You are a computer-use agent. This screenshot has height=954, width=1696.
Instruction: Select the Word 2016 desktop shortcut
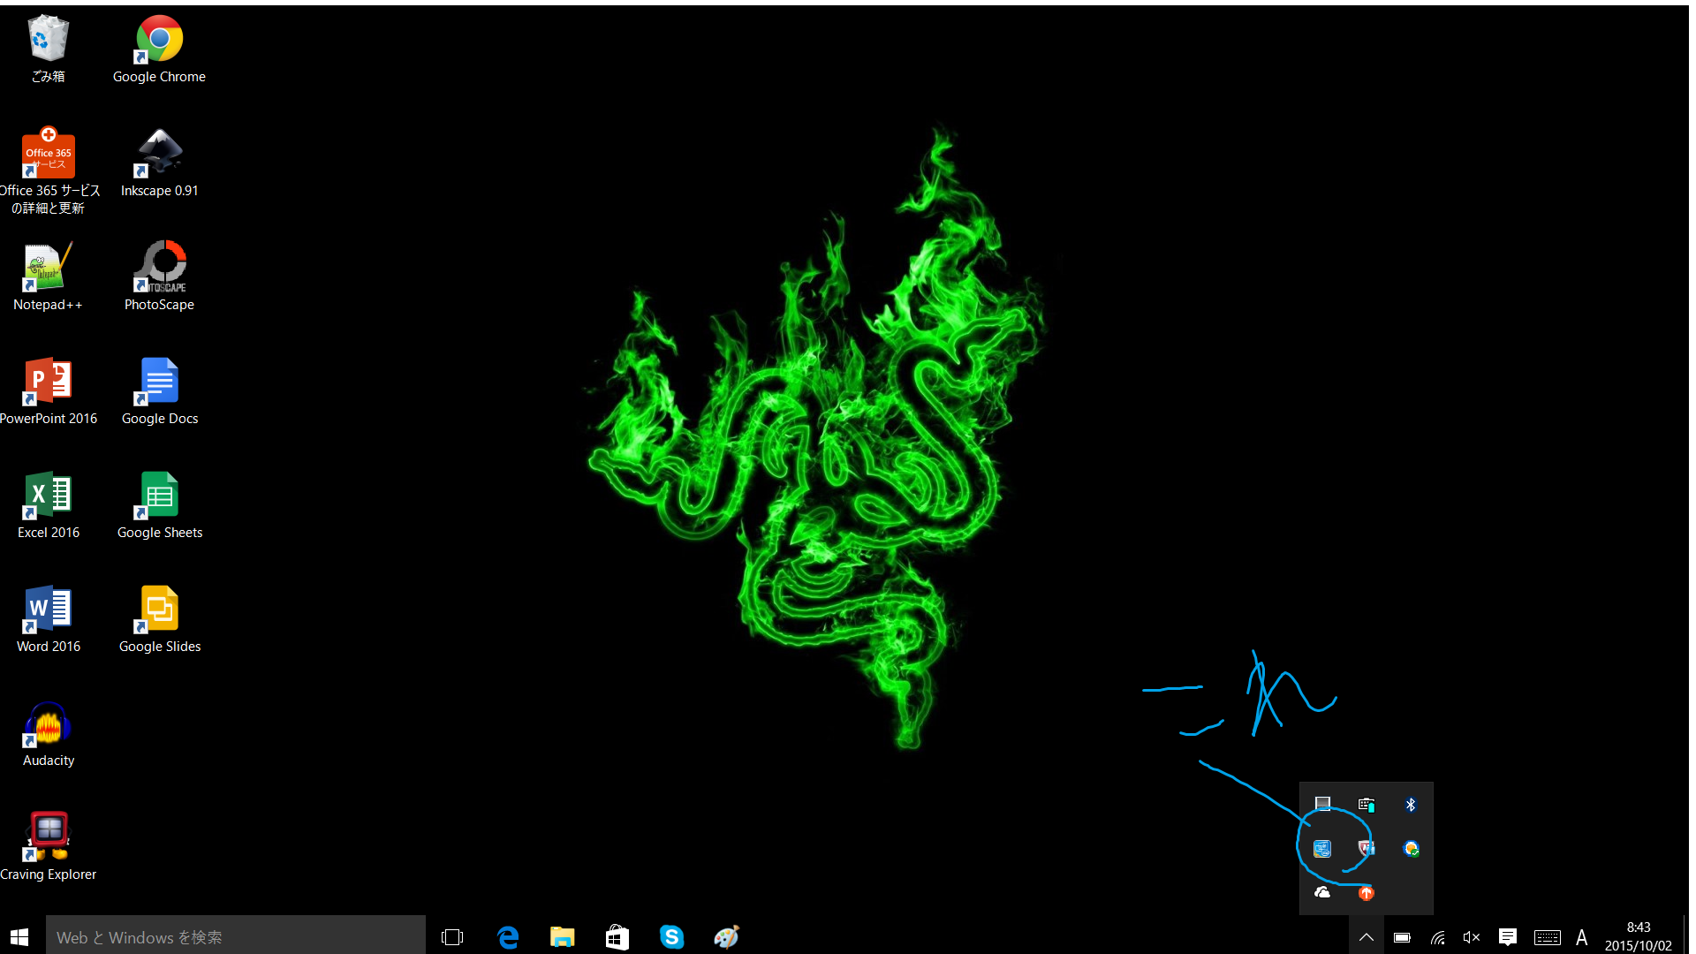(48, 619)
